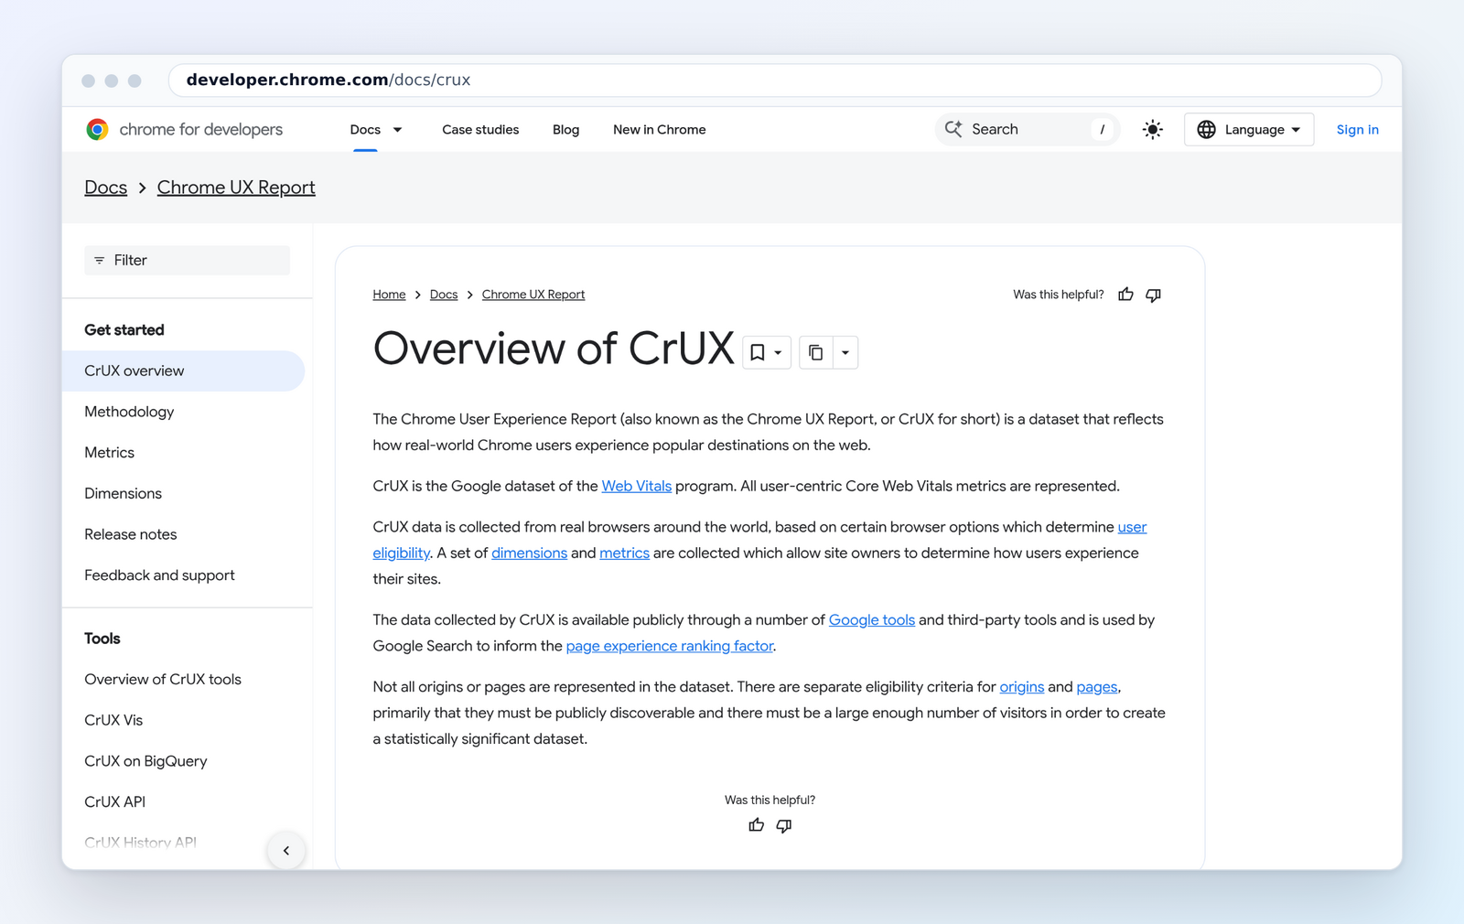Click the Chrome logo icon
This screenshot has width=1464, height=924.
[x=97, y=129]
